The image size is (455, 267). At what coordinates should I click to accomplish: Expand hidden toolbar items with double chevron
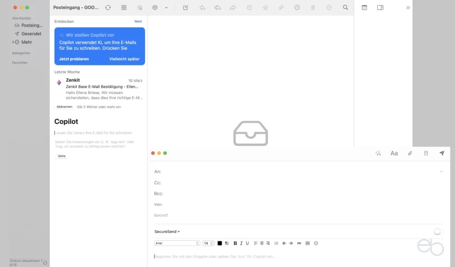click(408, 8)
